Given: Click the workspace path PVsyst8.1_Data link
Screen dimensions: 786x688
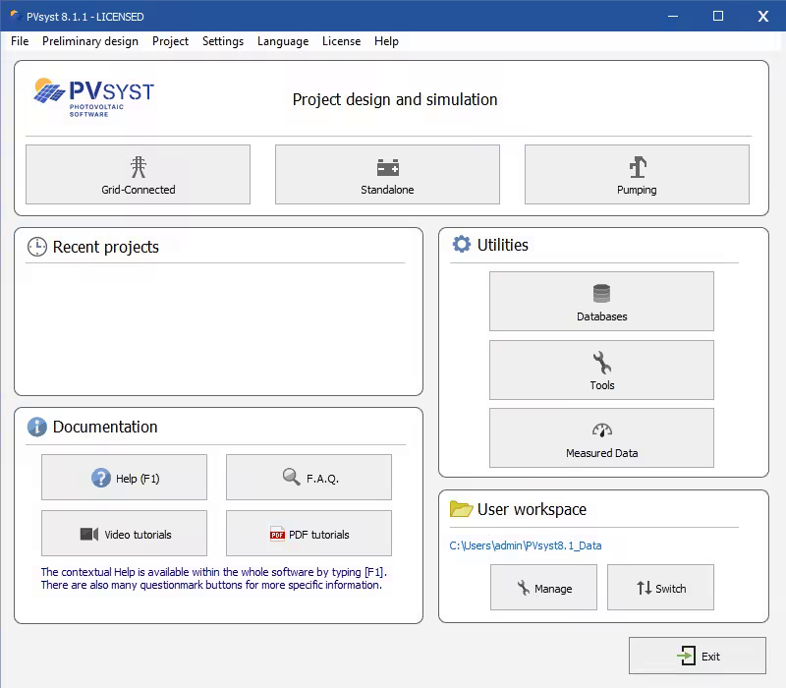Looking at the screenshot, I should [x=526, y=545].
